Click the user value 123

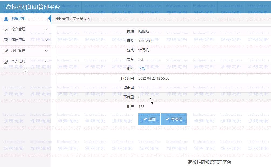[x=141, y=106]
